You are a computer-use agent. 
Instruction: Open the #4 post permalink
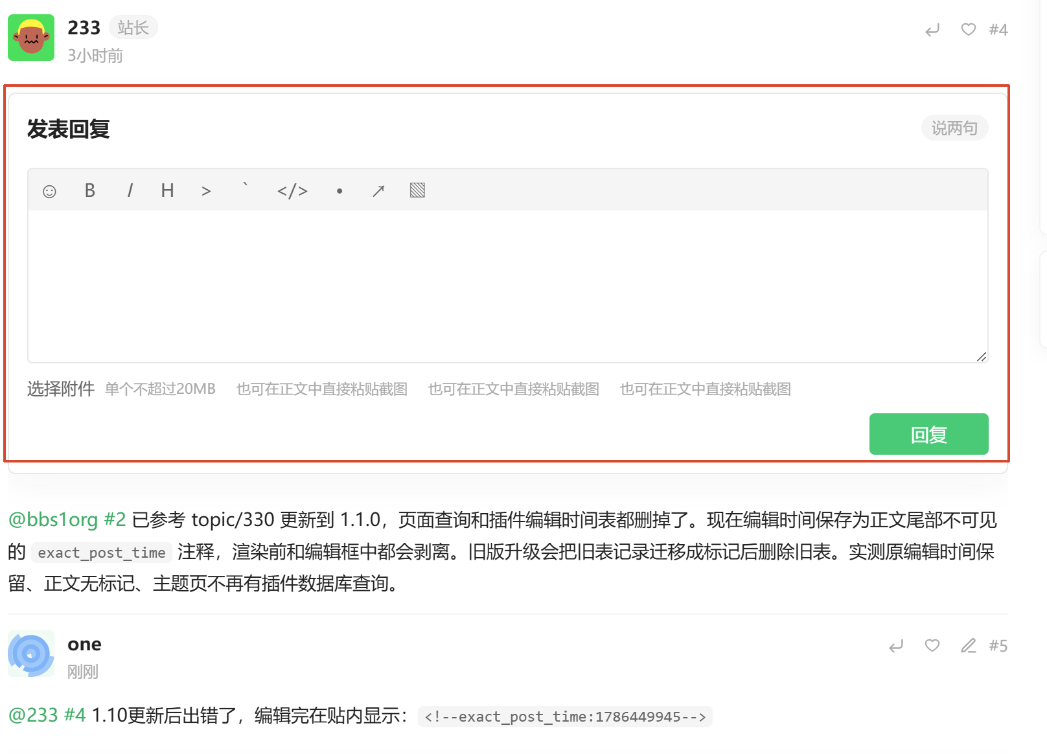[x=998, y=30]
